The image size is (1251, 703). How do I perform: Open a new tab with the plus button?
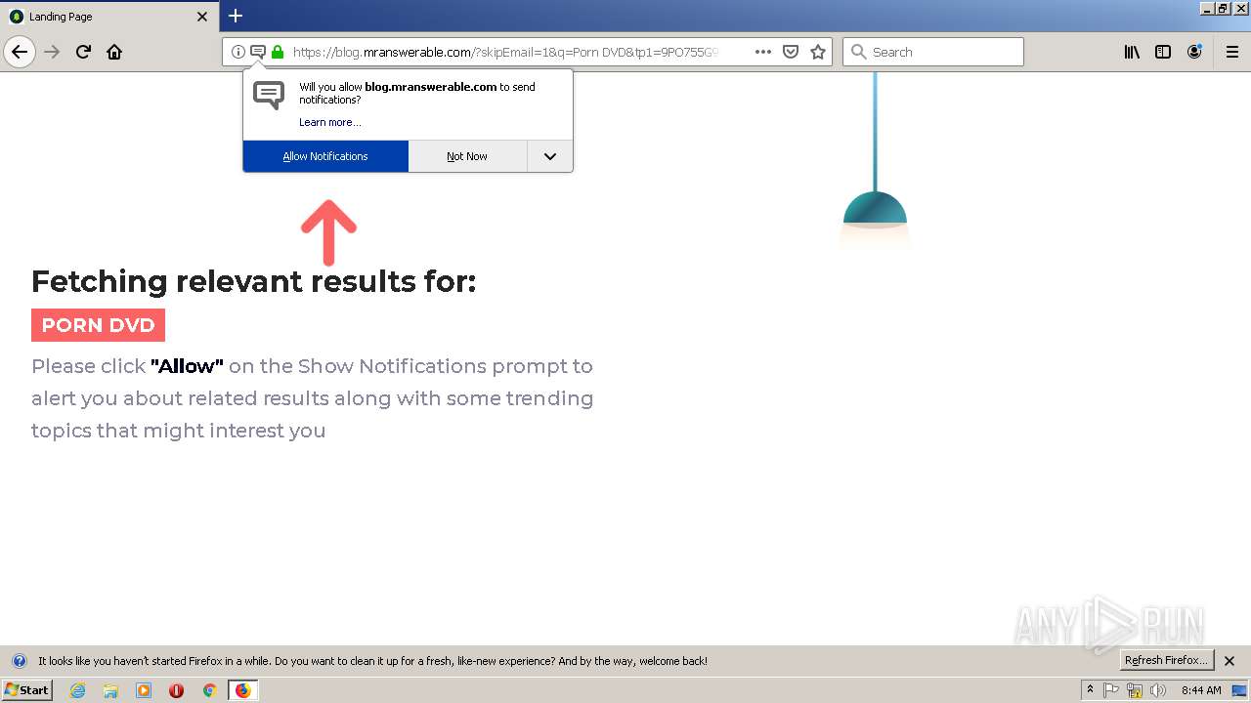tap(236, 16)
